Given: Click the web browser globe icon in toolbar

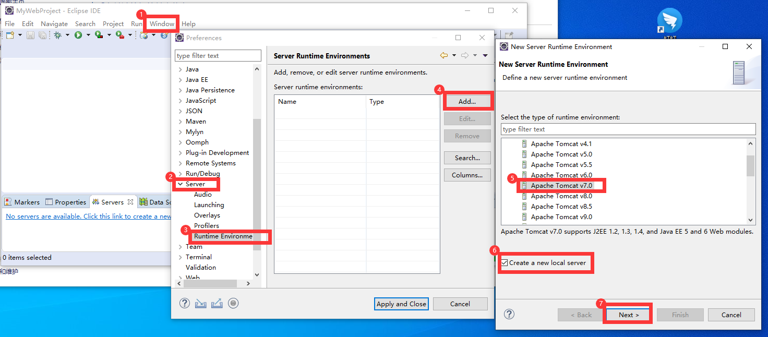Looking at the screenshot, I should coord(144,35).
